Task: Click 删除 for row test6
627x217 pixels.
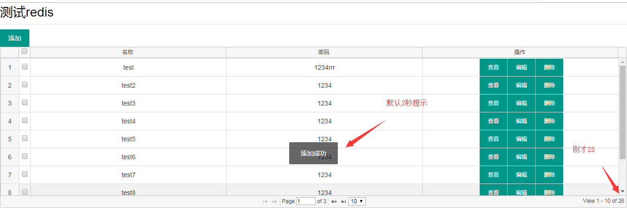Action: click(549, 157)
